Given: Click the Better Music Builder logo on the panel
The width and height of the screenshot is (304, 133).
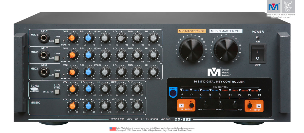Looking at the screenshot, I should pyautogui.click(x=218, y=72).
